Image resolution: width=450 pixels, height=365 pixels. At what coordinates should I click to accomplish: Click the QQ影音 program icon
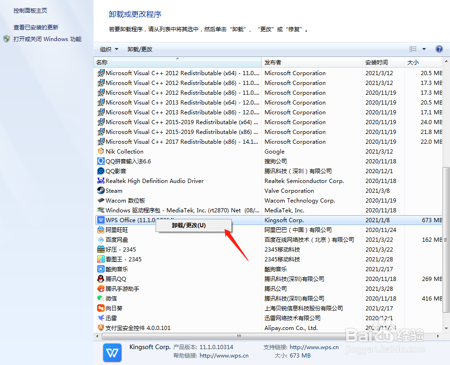coord(101,171)
